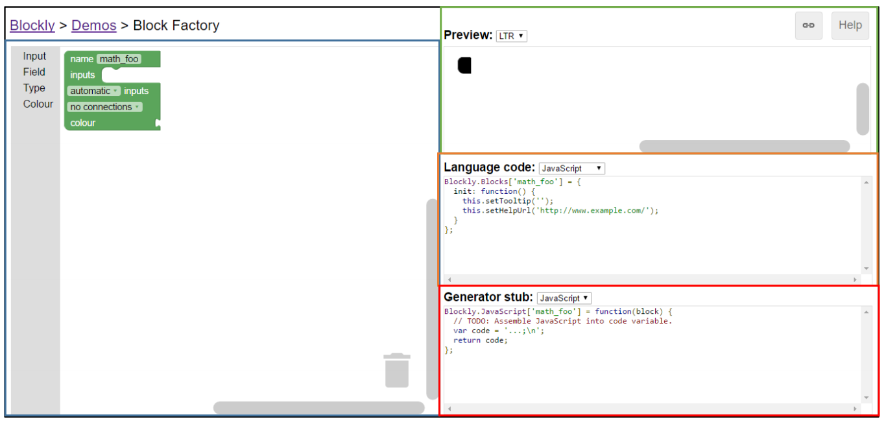Open the Preview LTR direction dropdown
Viewport: 886px width, 424px height.
(511, 36)
